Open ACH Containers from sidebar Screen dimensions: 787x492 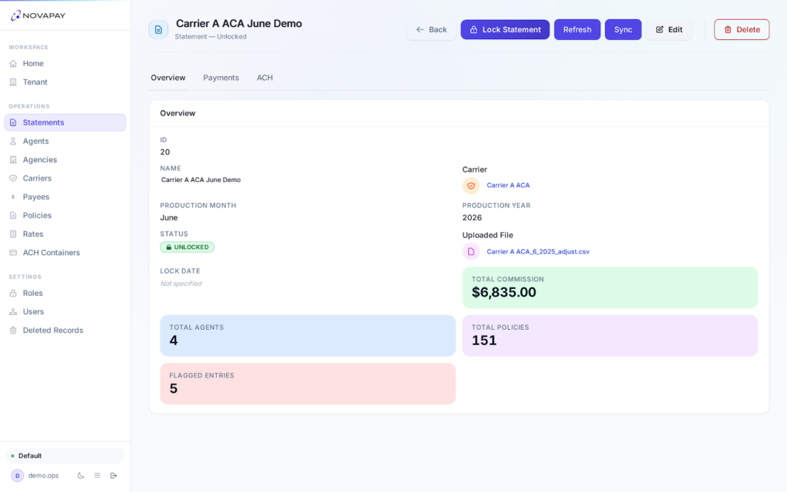tap(65, 252)
